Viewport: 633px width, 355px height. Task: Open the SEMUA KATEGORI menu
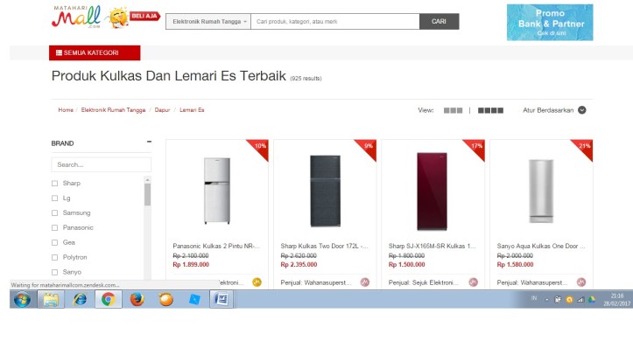coord(95,52)
